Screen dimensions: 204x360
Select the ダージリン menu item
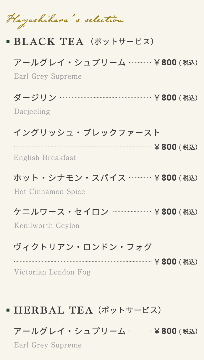[x=35, y=98]
